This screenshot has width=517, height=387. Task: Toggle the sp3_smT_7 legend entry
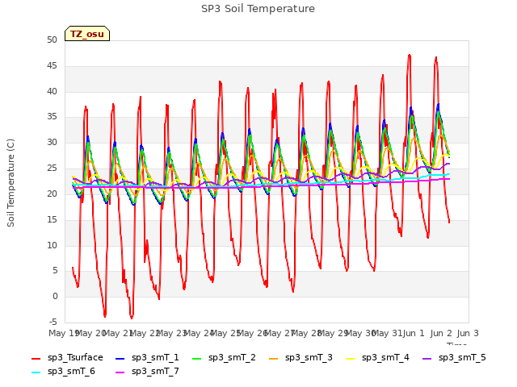147,372
